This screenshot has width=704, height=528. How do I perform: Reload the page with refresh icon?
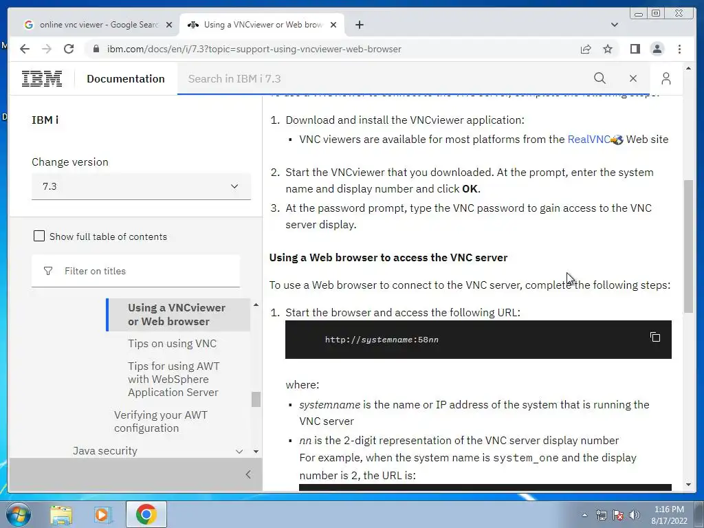(69, 49)
